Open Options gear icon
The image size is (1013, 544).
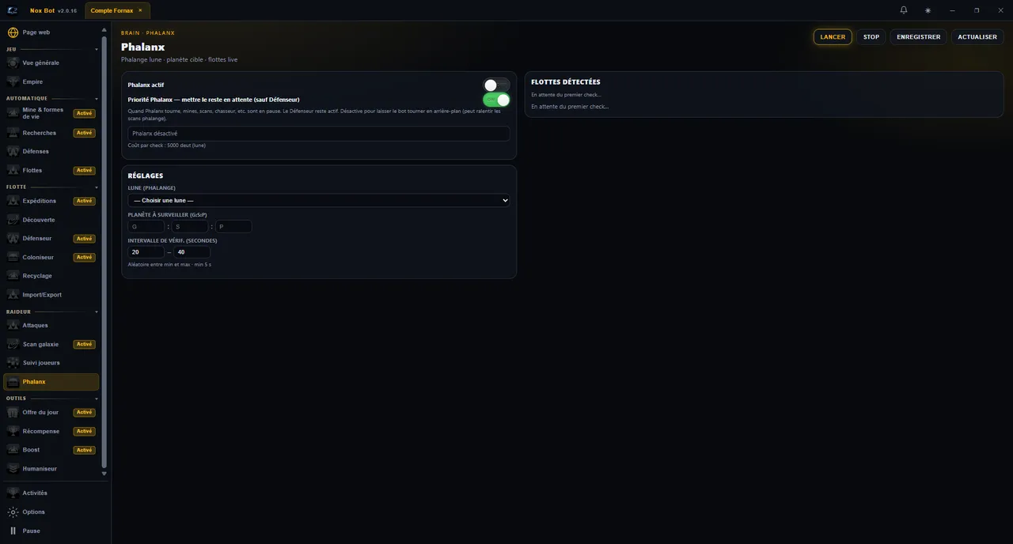[x=13, y=512]
